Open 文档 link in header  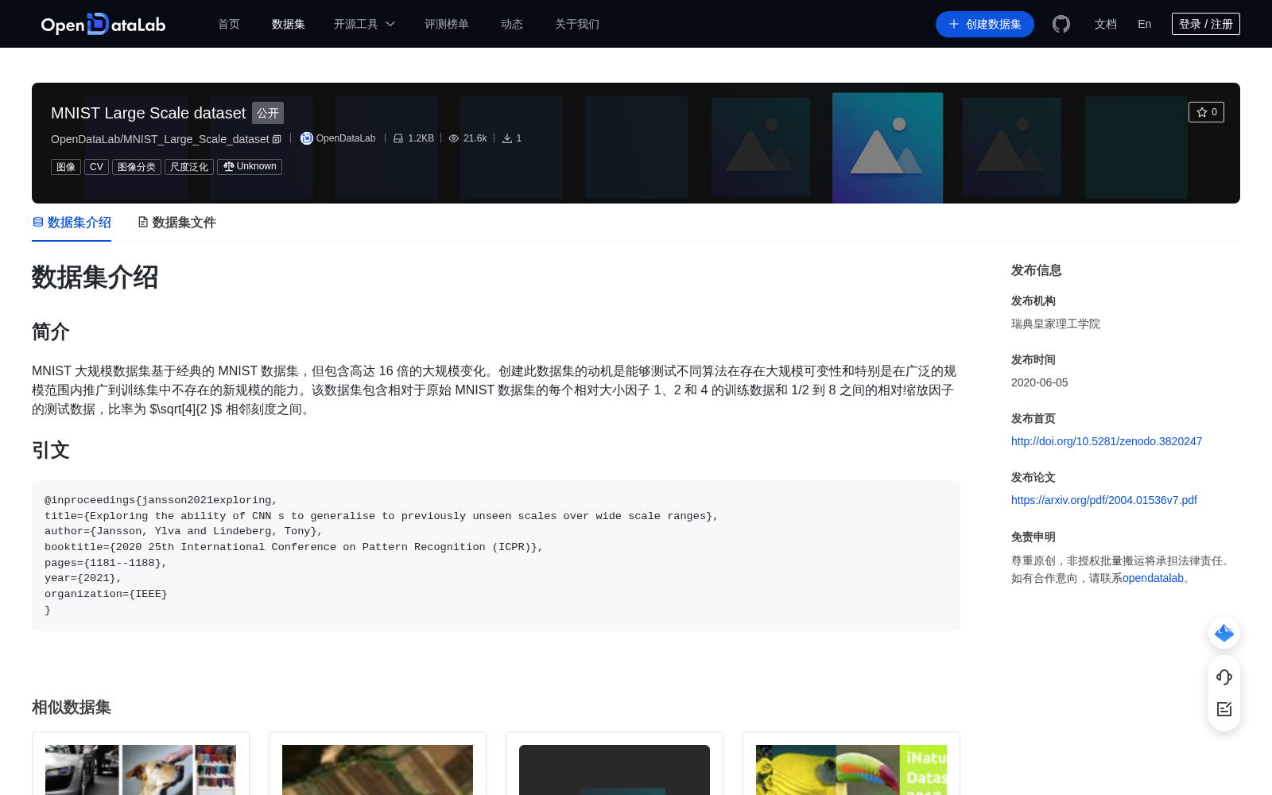[x=1106, y=24]
